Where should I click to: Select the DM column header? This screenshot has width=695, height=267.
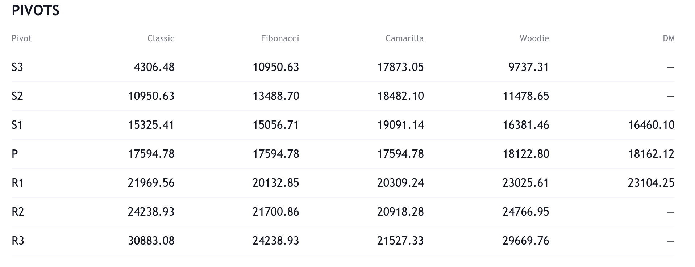tap(669, 38)
